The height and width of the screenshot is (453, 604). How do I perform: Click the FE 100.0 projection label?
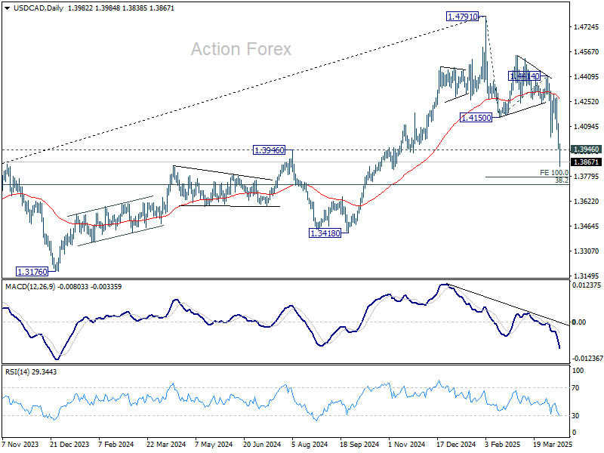[554, 173]
